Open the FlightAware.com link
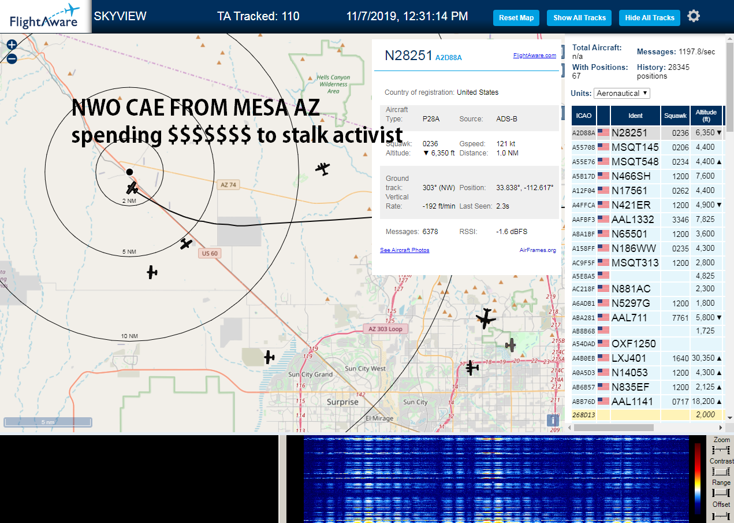Viewport: 734px width, 523px height. click(534, 55)
